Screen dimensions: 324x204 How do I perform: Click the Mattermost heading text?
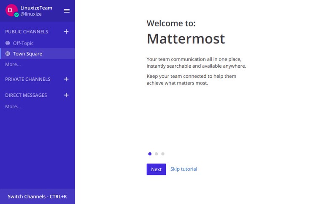(x=186, y=39)
